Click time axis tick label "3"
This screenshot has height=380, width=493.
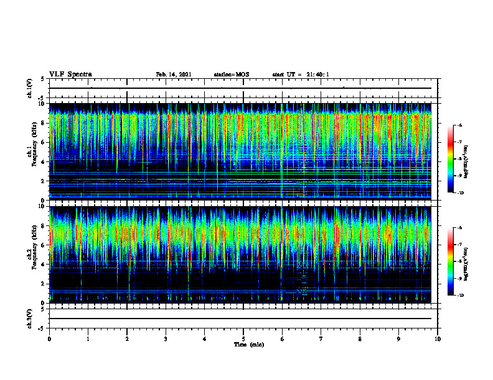pyautogui.click(x=166, y=339)
